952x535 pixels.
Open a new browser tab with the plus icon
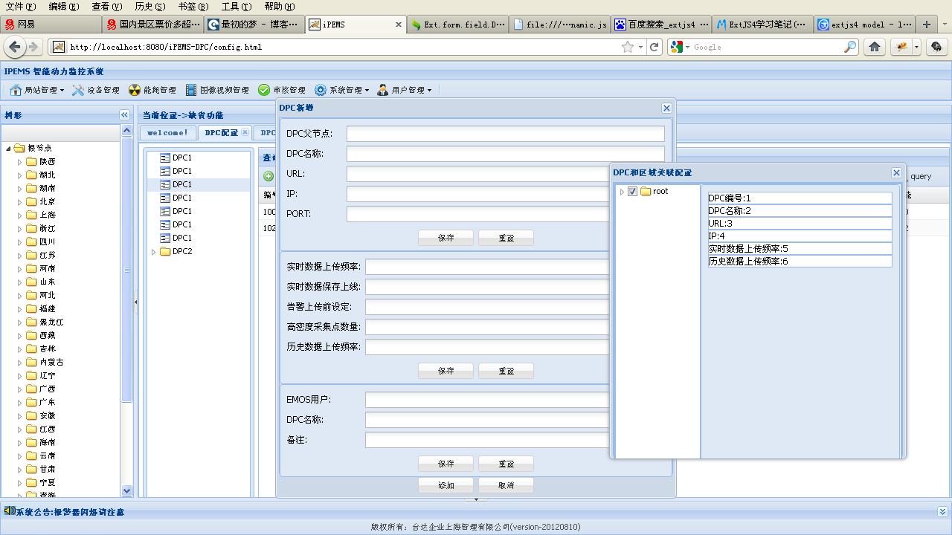[927, 25]
